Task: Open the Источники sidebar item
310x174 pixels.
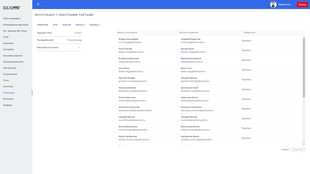Action: click(x=8, y=99)
